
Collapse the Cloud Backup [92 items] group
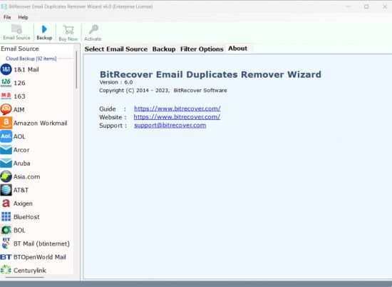31,59
